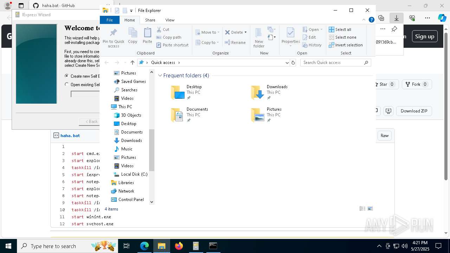450x253 pixels.
Task: Click the Paste ribbon icon
Action: click(147, 35)
